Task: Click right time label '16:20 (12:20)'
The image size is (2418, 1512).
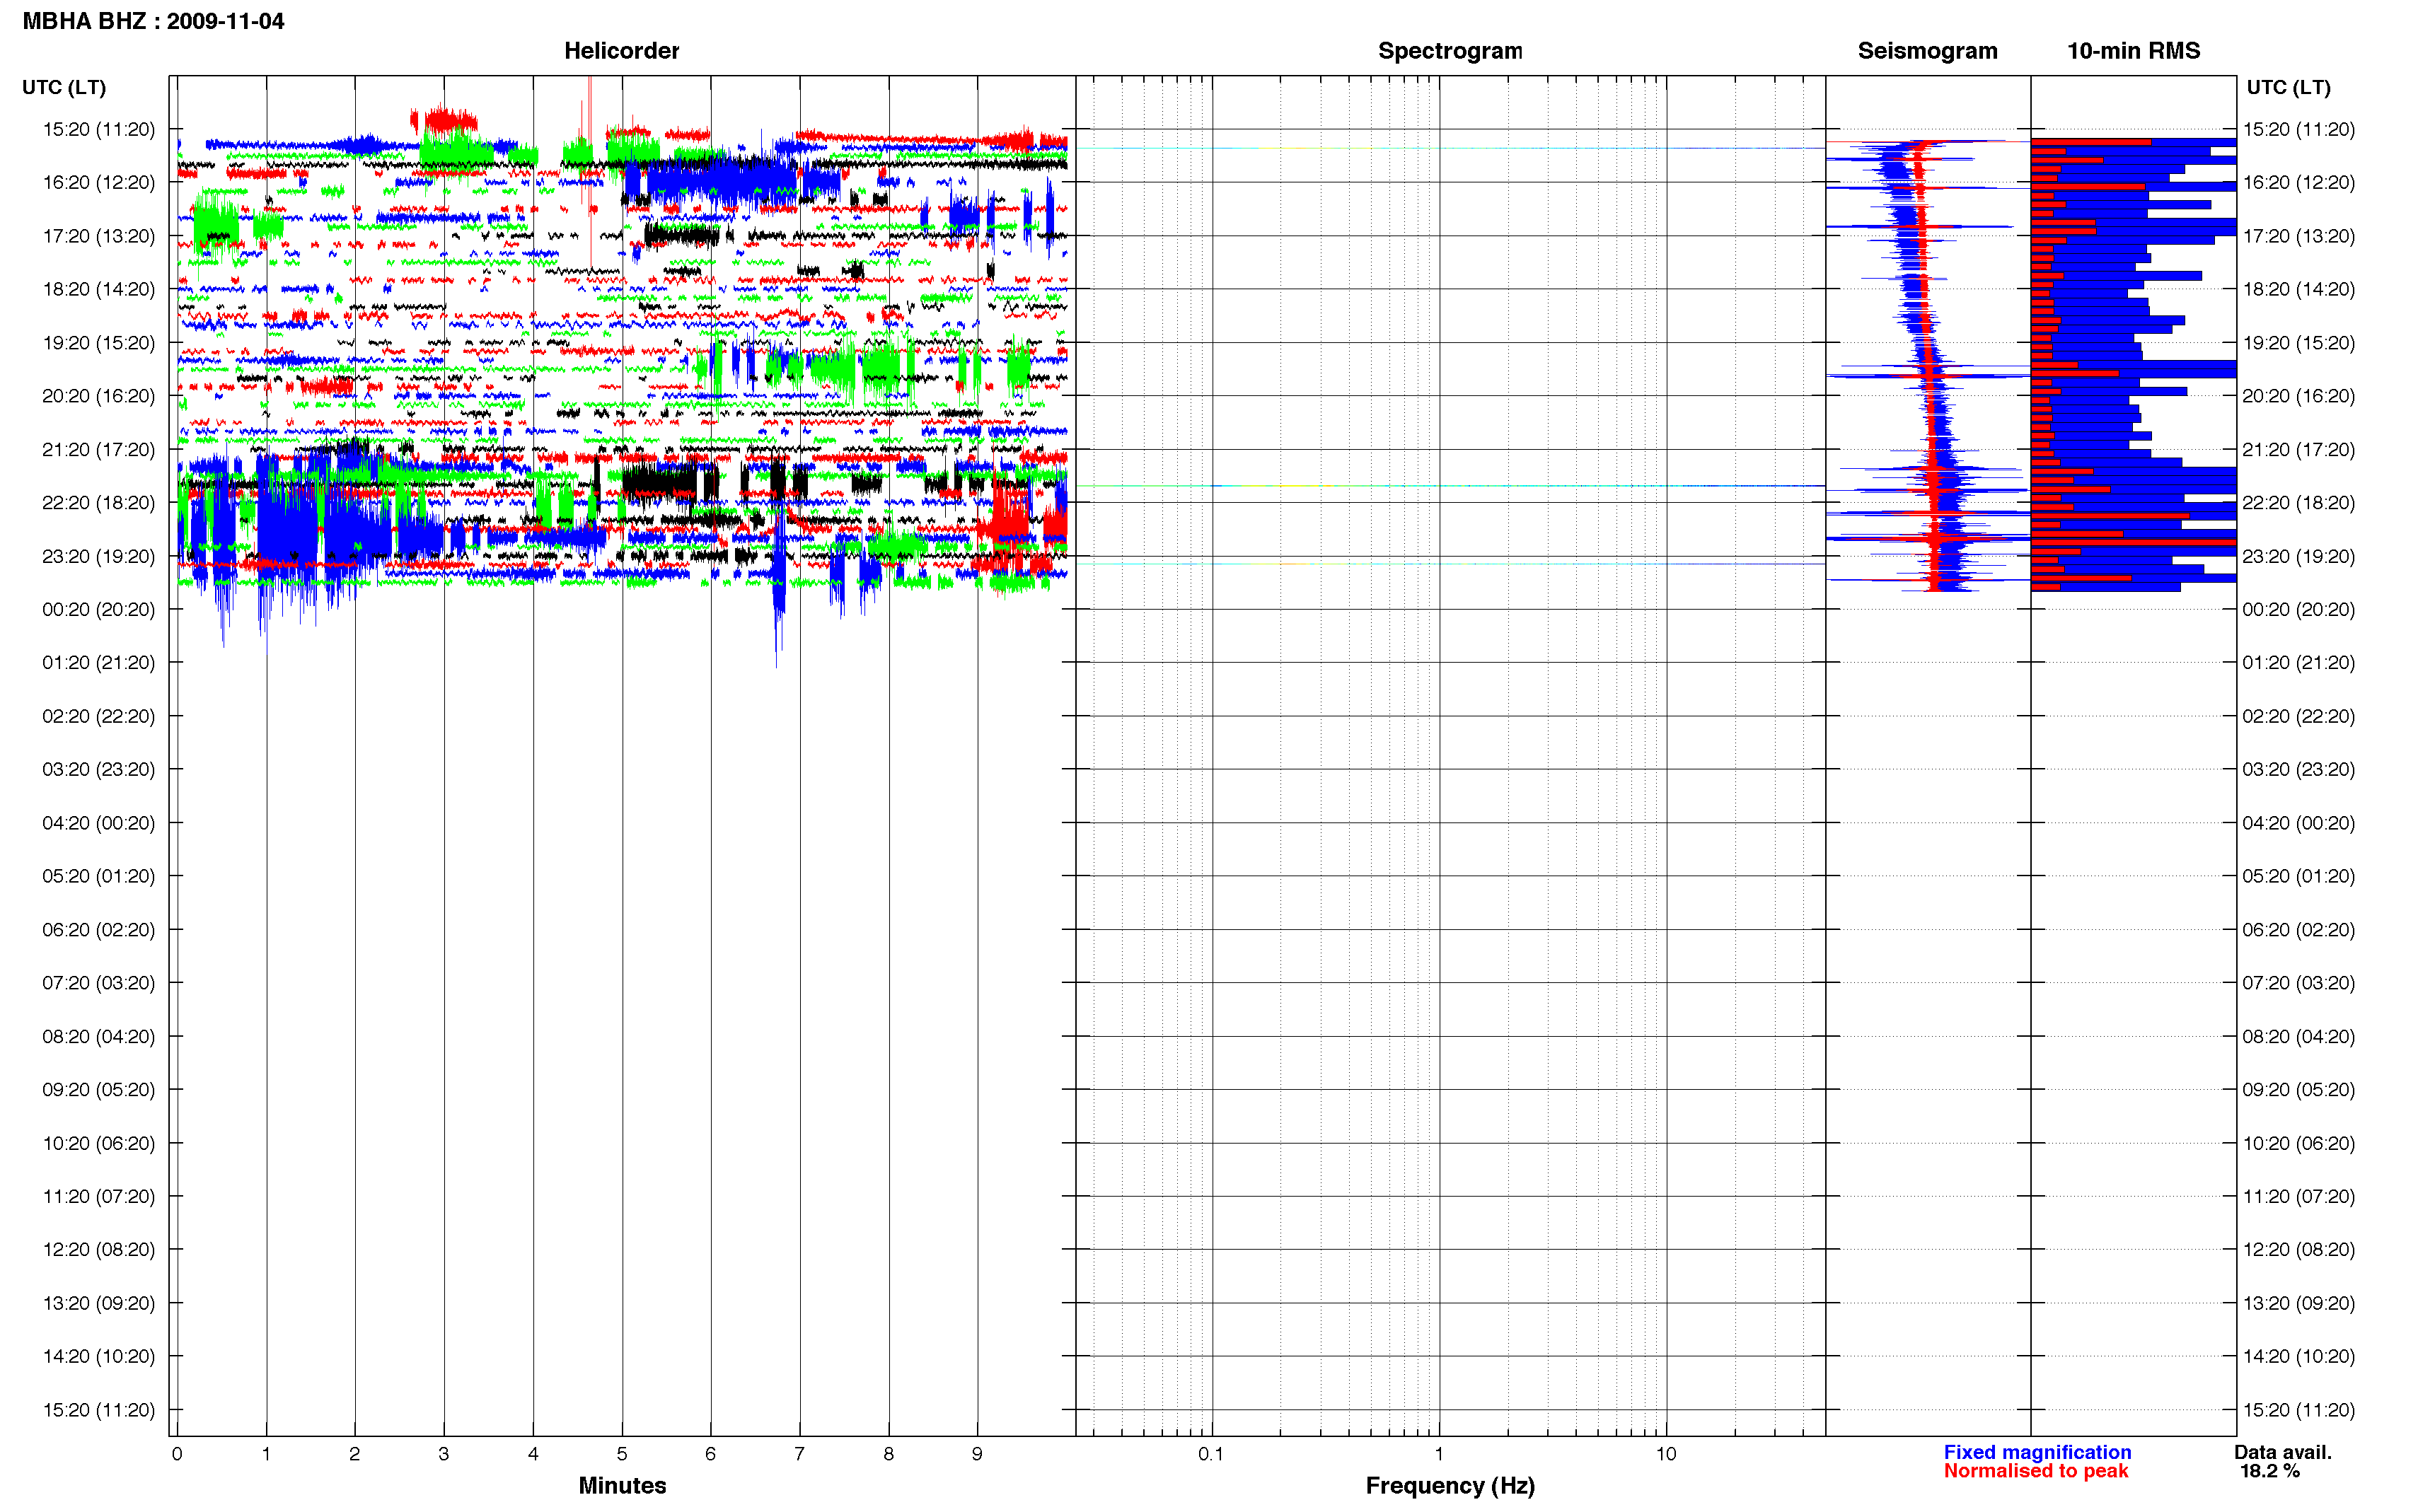Action: click(x=2298, y=182)
